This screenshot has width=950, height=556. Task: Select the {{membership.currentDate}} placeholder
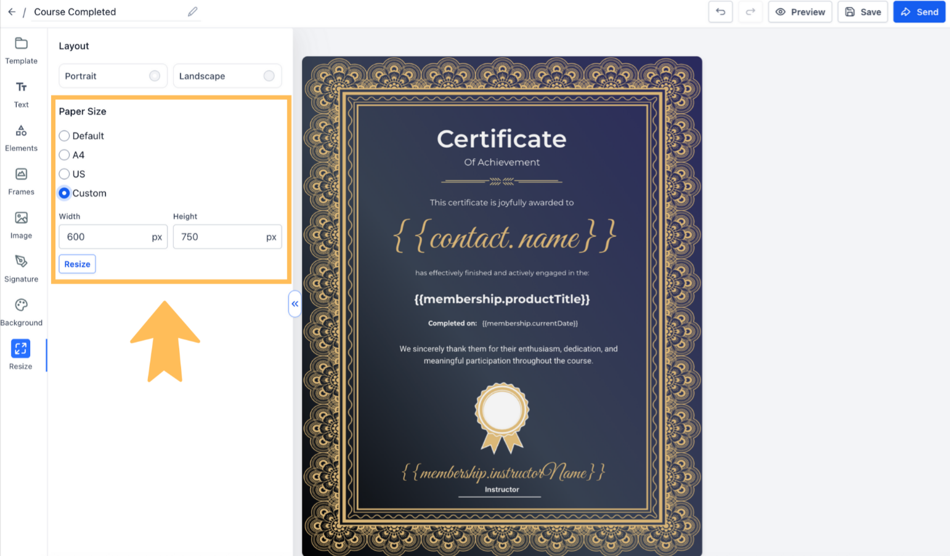pos(530,323)
